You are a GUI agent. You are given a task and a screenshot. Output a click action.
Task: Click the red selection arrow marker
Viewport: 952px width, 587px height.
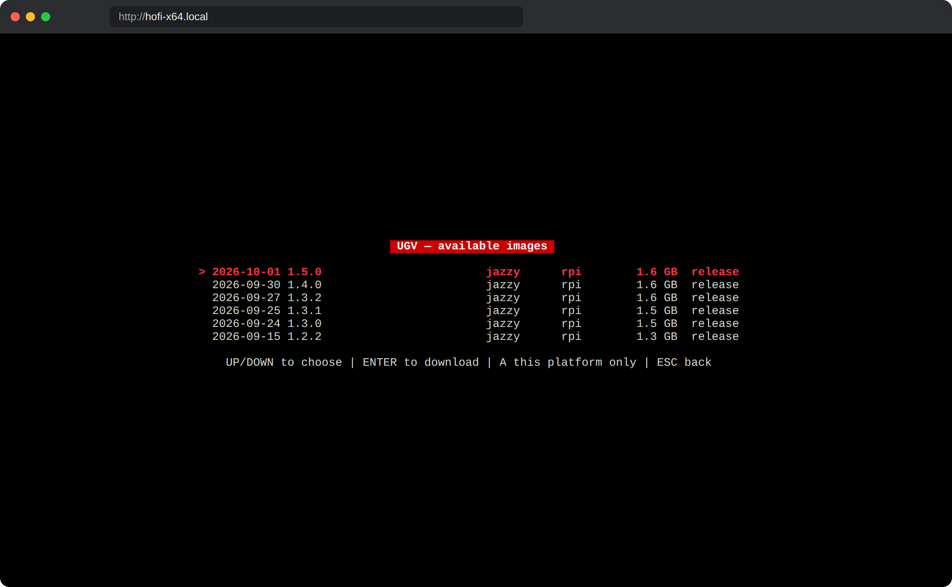(202, 272)
